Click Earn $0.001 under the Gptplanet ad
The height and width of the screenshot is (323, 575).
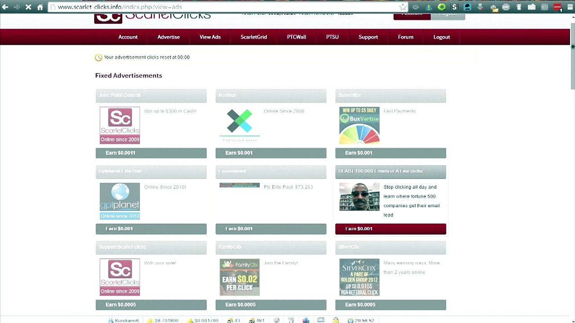pos(151,229)
